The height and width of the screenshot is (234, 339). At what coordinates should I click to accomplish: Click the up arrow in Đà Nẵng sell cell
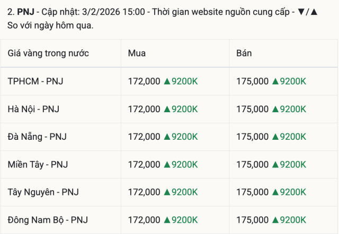[274, 136]
